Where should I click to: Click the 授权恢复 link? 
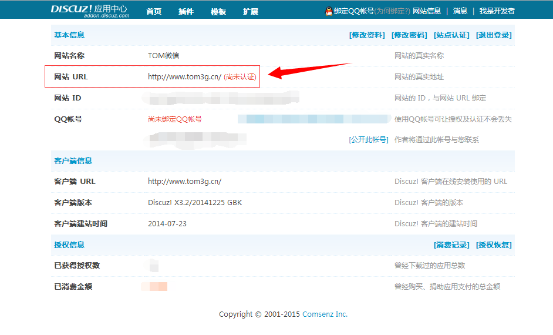494,245
